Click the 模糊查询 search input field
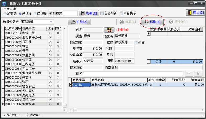The image size is (206, 119). coord(70,13)
